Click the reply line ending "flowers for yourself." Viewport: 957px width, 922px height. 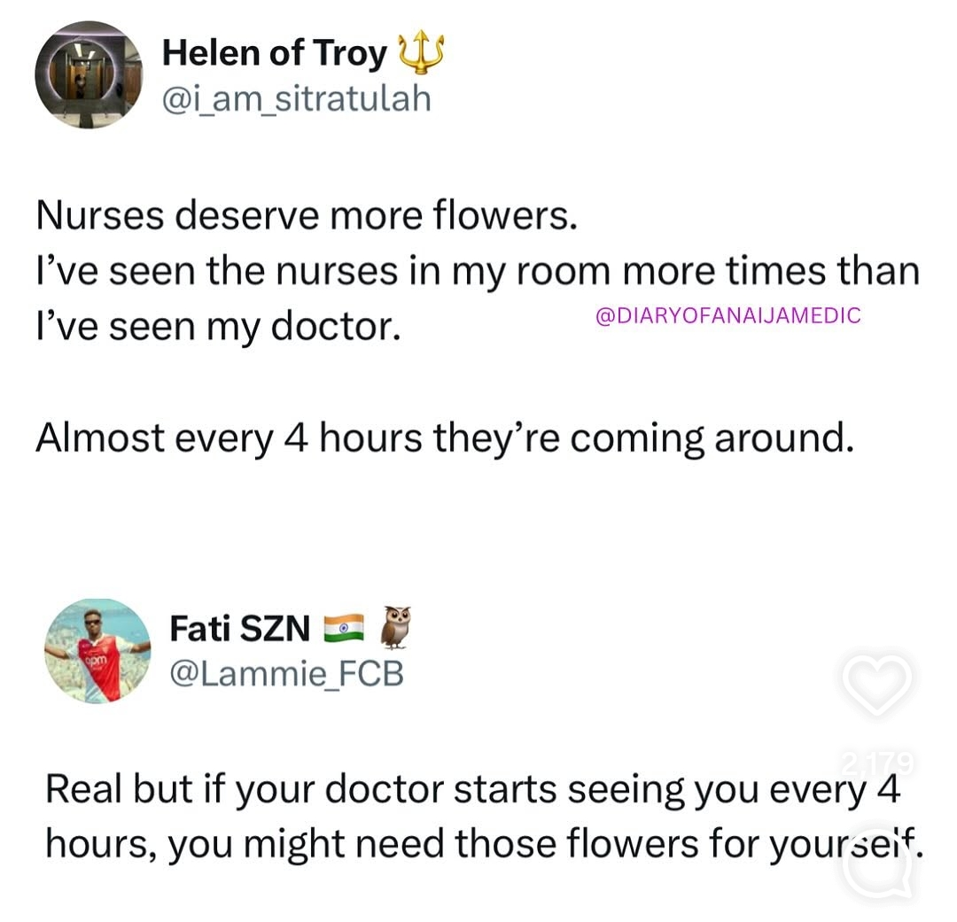coord(484,843)
